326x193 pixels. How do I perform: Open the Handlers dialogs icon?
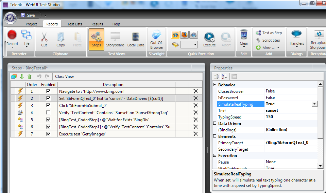[296, 34]
